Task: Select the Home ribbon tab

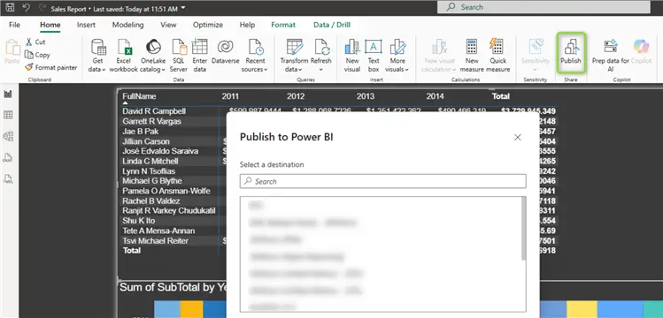Action: 50,25
